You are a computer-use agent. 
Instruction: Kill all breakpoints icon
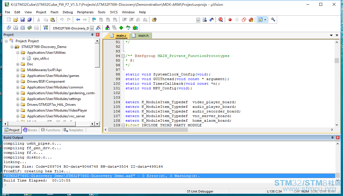click(251, 20)
